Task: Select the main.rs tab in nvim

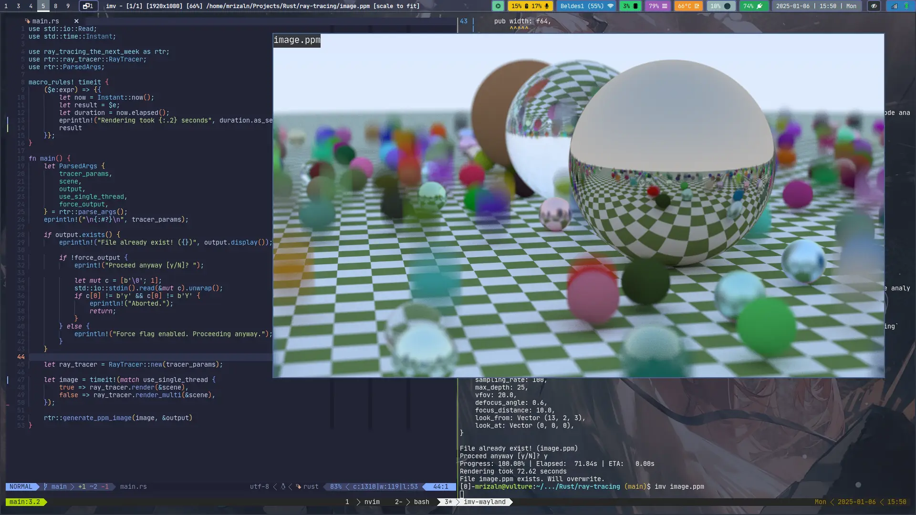Action: 45,21
